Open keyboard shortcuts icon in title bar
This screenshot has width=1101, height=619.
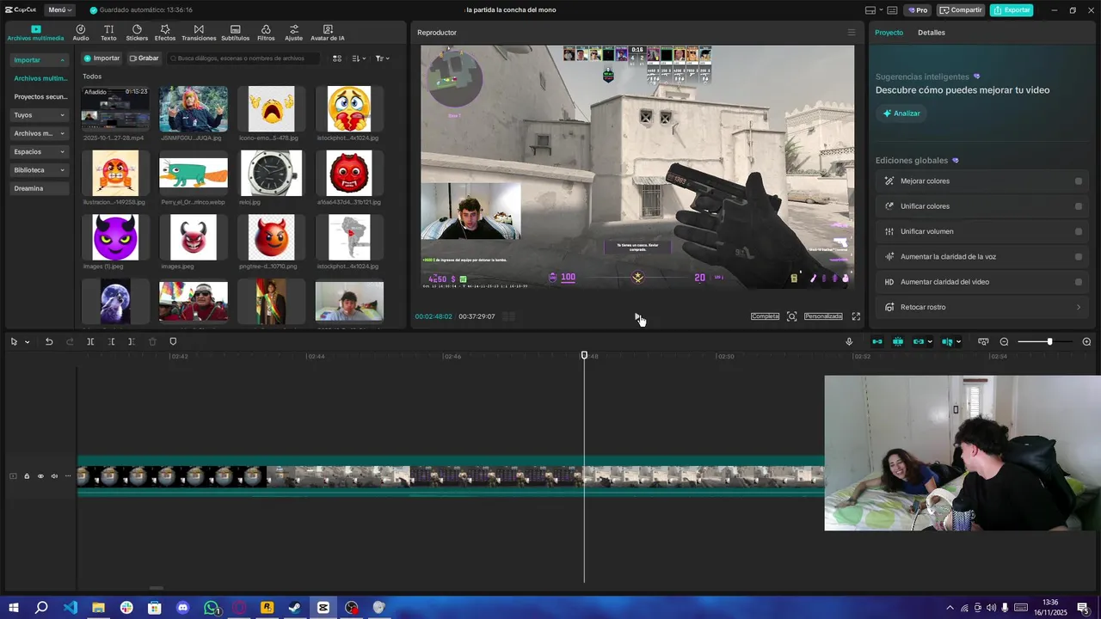point(892,10)
